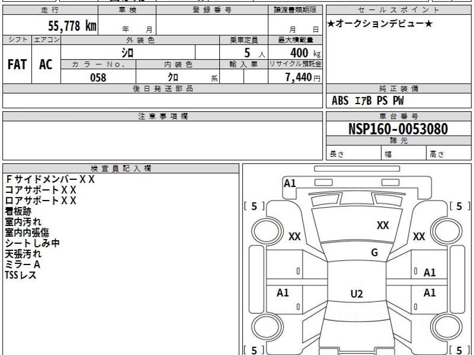Click the 天張汚れ inspector note
Screen dimensions: 474x355
(x=23, y=254)
